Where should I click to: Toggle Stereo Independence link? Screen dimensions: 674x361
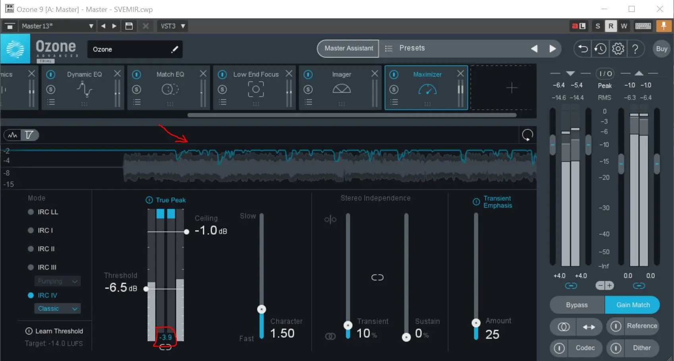[377, 277]
